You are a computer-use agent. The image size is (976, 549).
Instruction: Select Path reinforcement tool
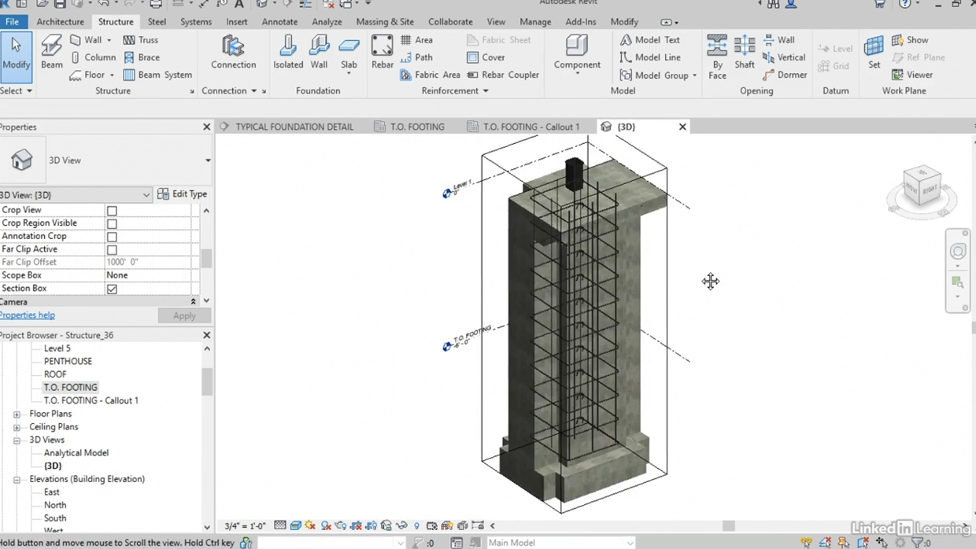coord(417,57)
